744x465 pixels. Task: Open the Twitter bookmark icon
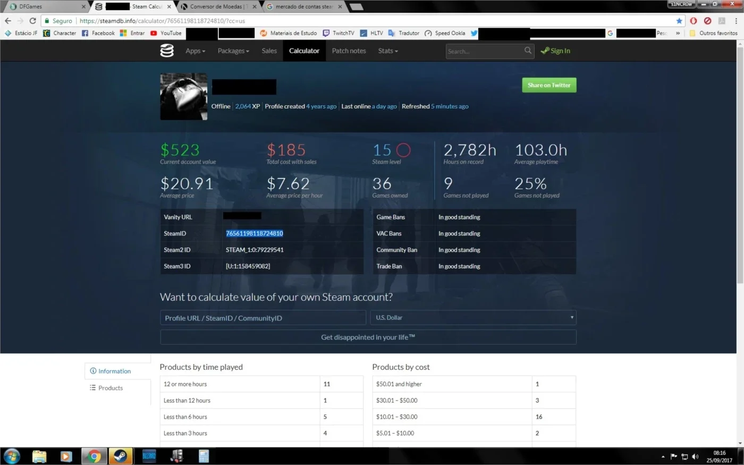click(x=474, y=33)
